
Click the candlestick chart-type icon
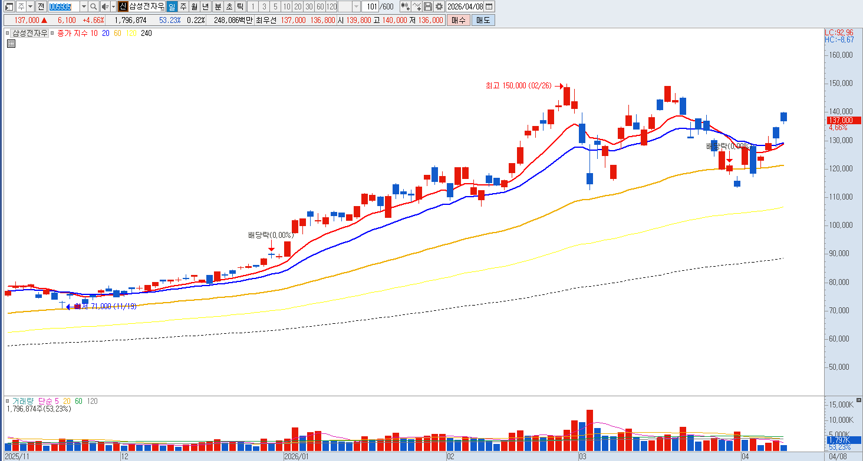coord(405,6)
